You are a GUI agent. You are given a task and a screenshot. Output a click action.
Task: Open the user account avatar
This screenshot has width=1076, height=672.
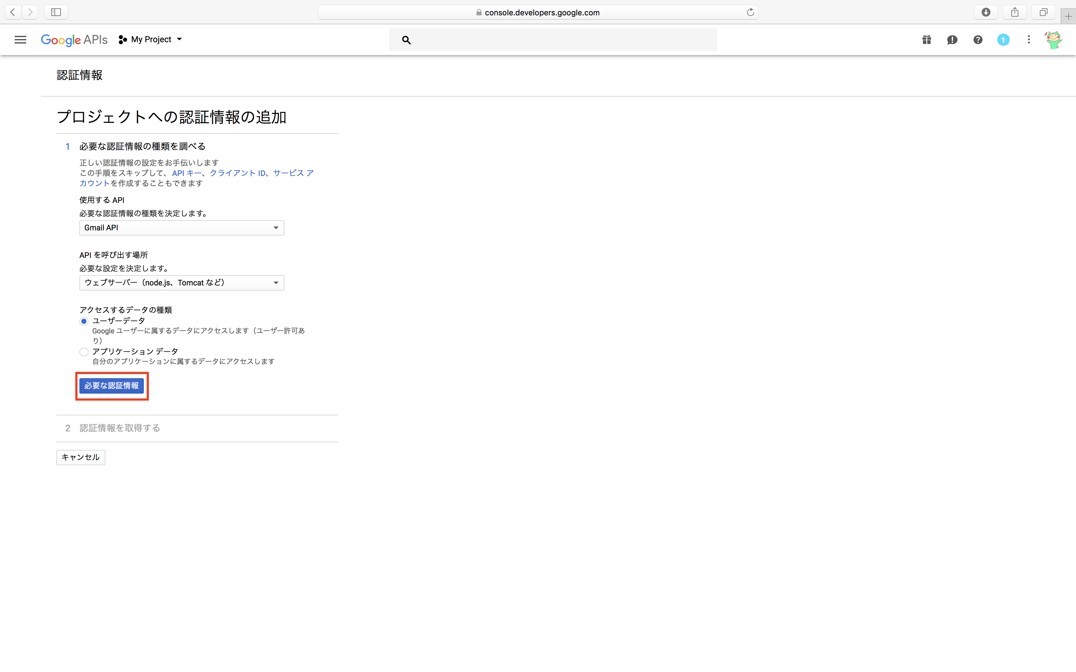[1053, 40]
